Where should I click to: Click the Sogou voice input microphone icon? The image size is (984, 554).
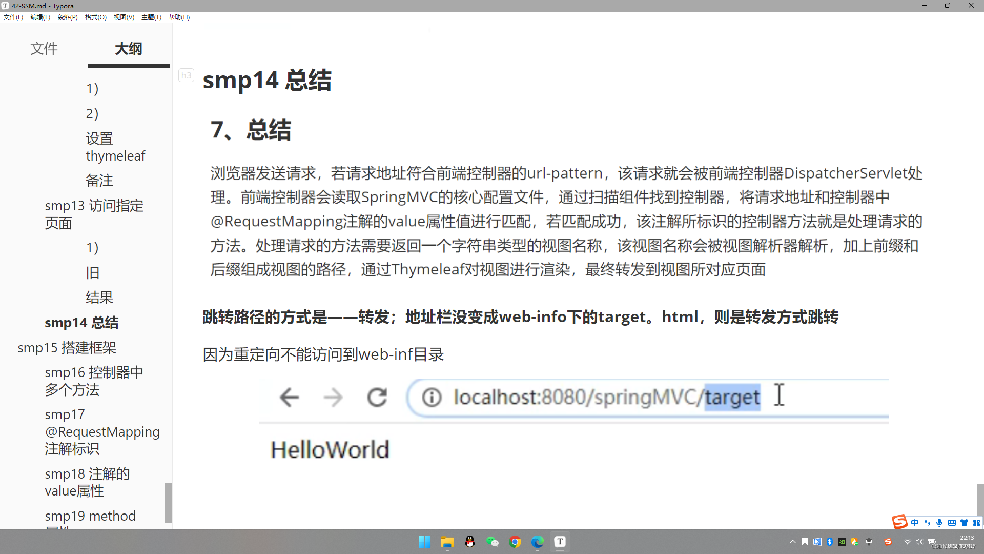pos(939,522)
